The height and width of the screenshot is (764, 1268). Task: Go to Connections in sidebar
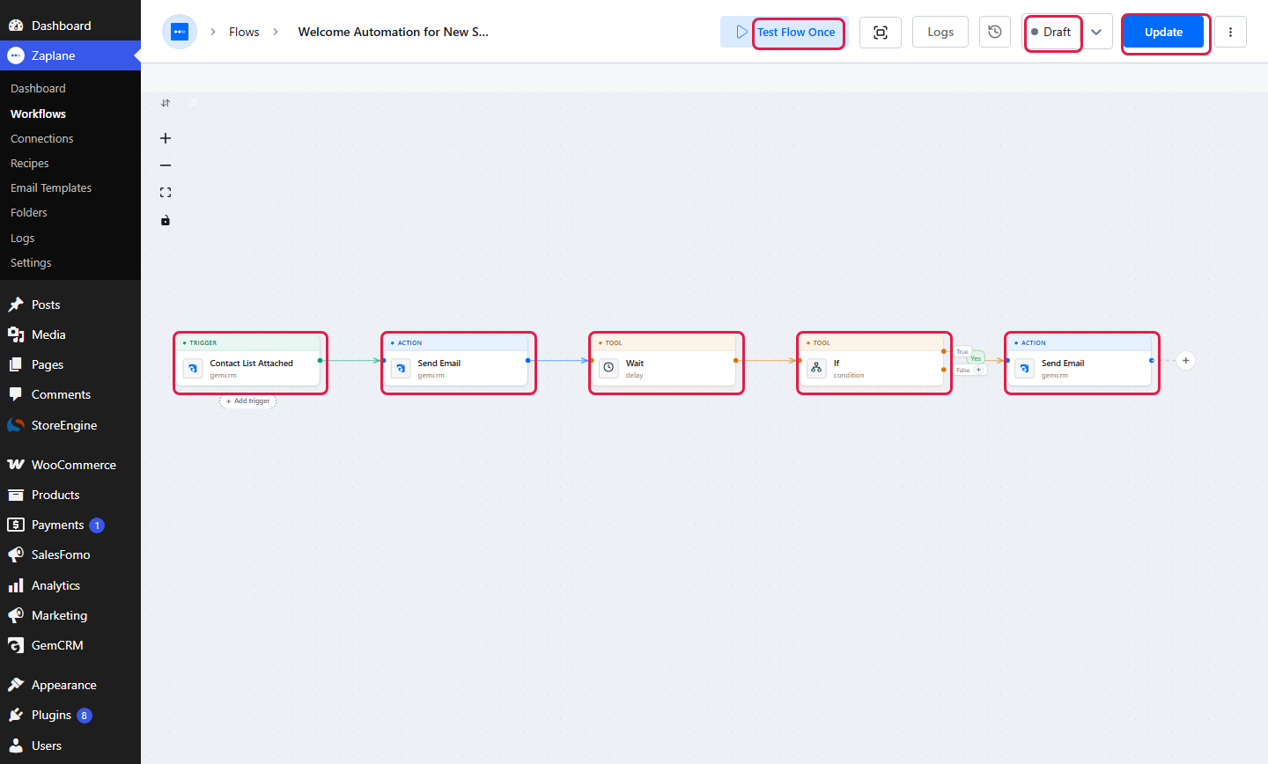[41, 138]
